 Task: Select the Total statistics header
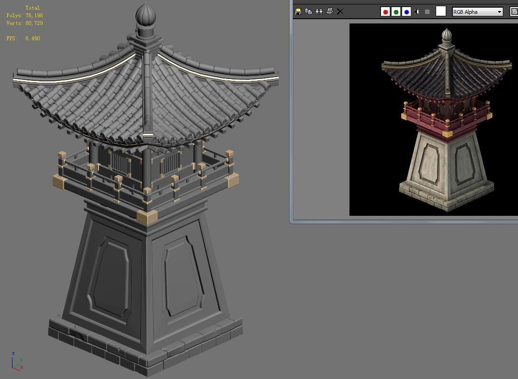33,8
